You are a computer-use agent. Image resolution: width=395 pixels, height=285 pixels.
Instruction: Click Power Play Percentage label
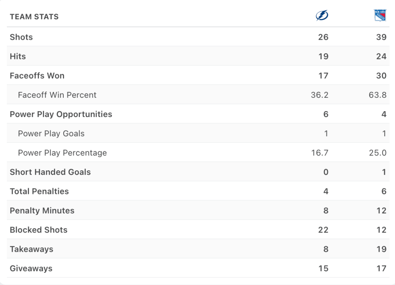[63, 153]
